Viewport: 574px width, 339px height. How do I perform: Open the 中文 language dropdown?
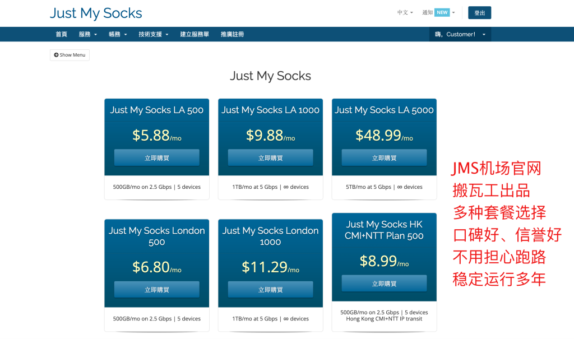405,12
